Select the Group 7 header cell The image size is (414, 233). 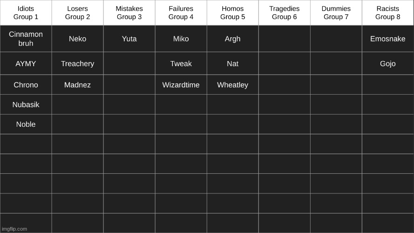pos(336,13)
